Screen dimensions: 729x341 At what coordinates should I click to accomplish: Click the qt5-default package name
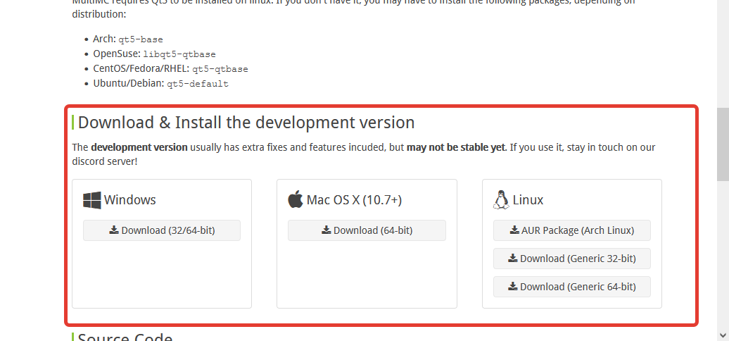[x=198, y=85]
